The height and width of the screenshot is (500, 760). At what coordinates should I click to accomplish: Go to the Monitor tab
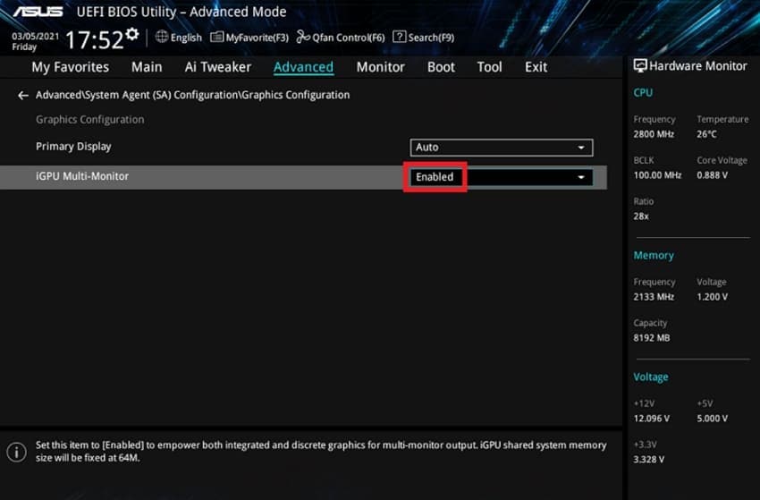(x=381, y=67)
